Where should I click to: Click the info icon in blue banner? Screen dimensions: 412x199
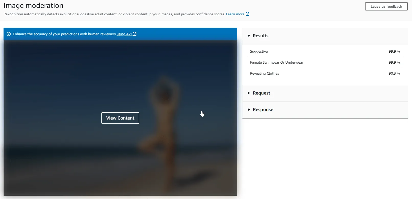(x=9, y=34)
